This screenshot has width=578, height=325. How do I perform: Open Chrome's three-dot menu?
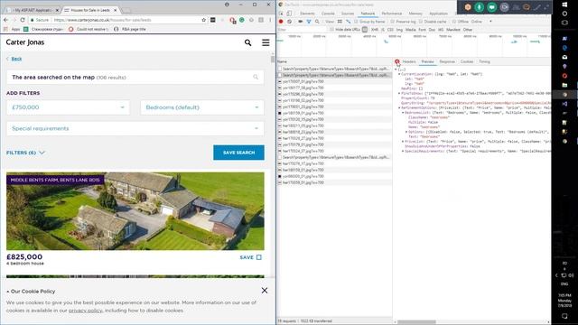[270, 20]
